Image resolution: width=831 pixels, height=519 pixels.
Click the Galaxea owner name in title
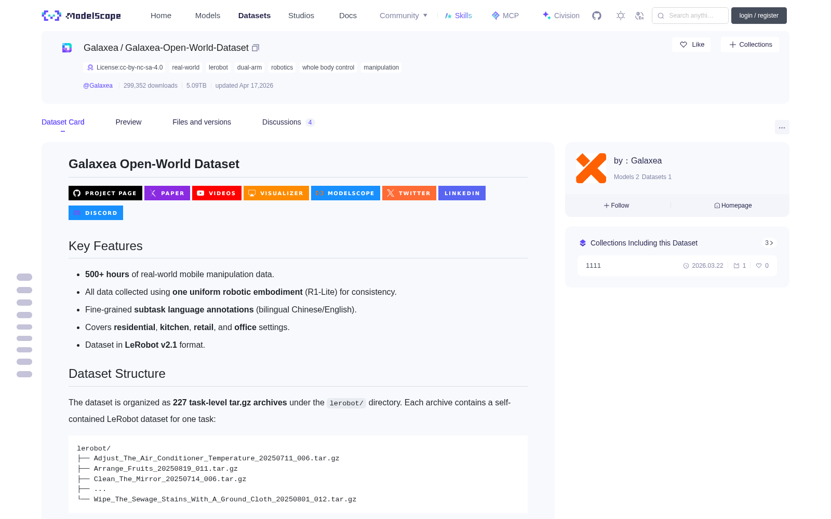101,48
